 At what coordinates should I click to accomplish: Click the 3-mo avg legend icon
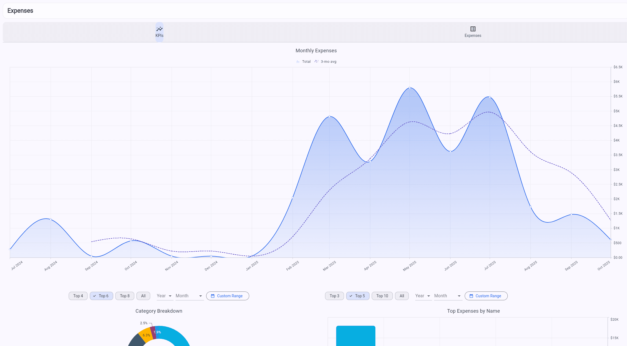coord(317,61)
